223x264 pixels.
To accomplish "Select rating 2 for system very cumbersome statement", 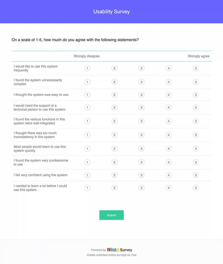I will point(114,162).
